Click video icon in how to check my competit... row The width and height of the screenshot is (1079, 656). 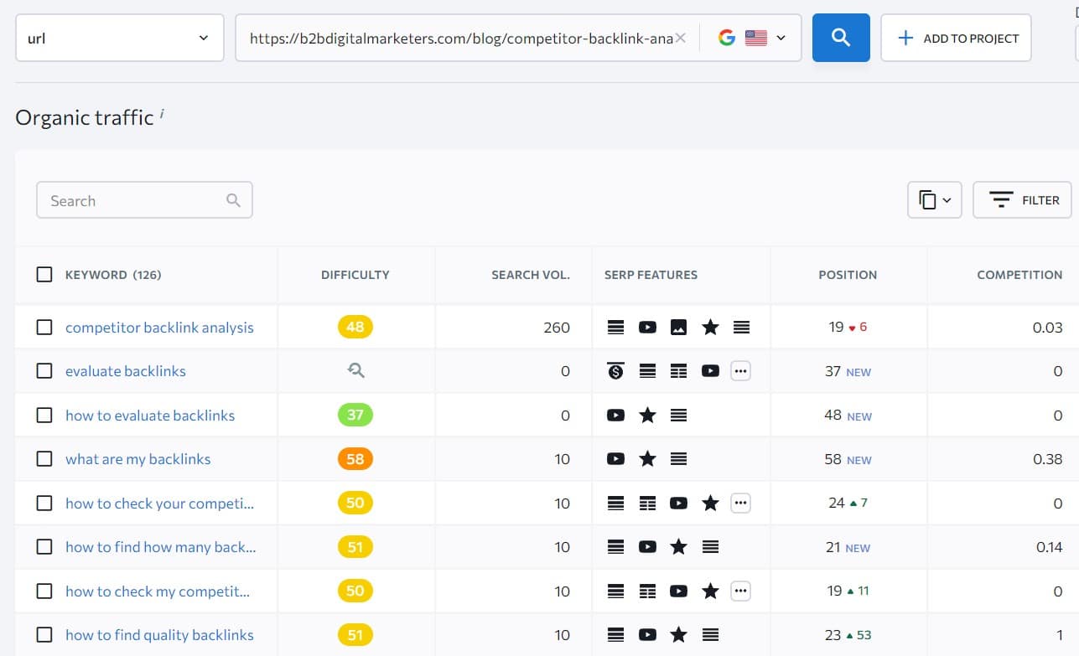(679, 591)
